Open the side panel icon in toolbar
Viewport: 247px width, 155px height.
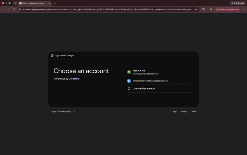[x=203, y=9]
